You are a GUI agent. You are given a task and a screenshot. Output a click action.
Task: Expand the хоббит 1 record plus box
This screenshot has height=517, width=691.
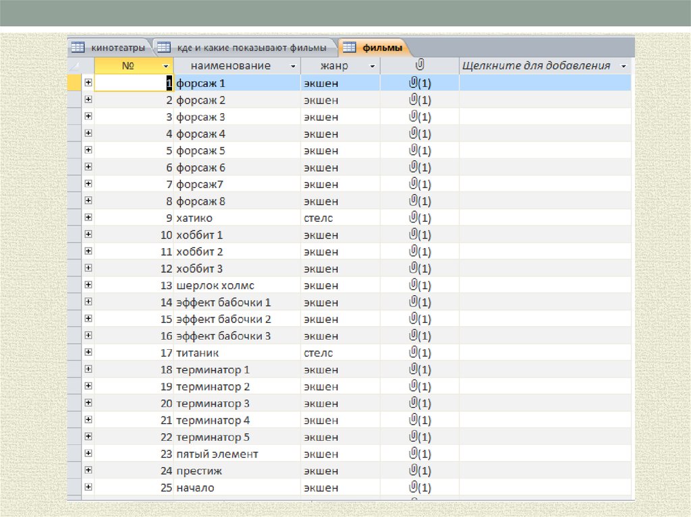(x=88, y=235)
